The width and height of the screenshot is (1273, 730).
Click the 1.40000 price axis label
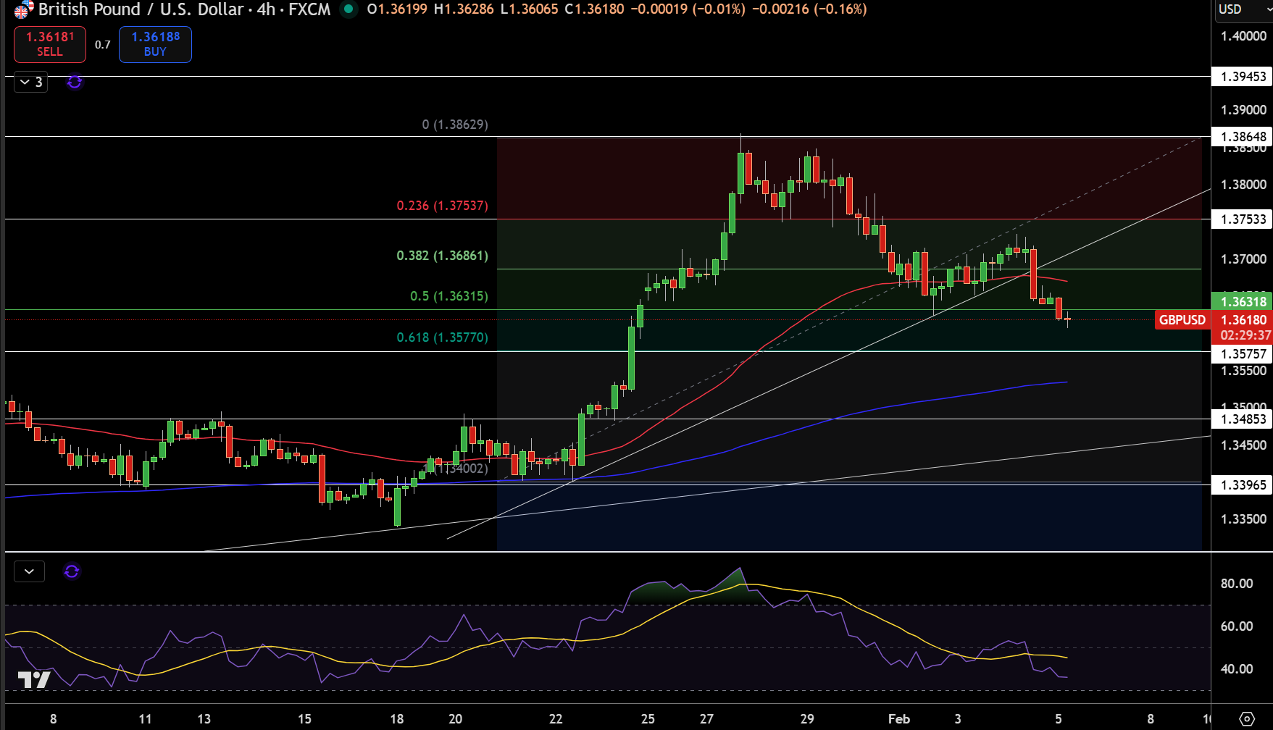(1243, 36)
